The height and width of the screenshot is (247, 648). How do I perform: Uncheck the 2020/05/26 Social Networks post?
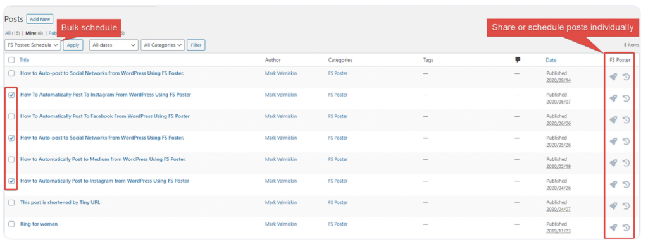pos(11,138)
